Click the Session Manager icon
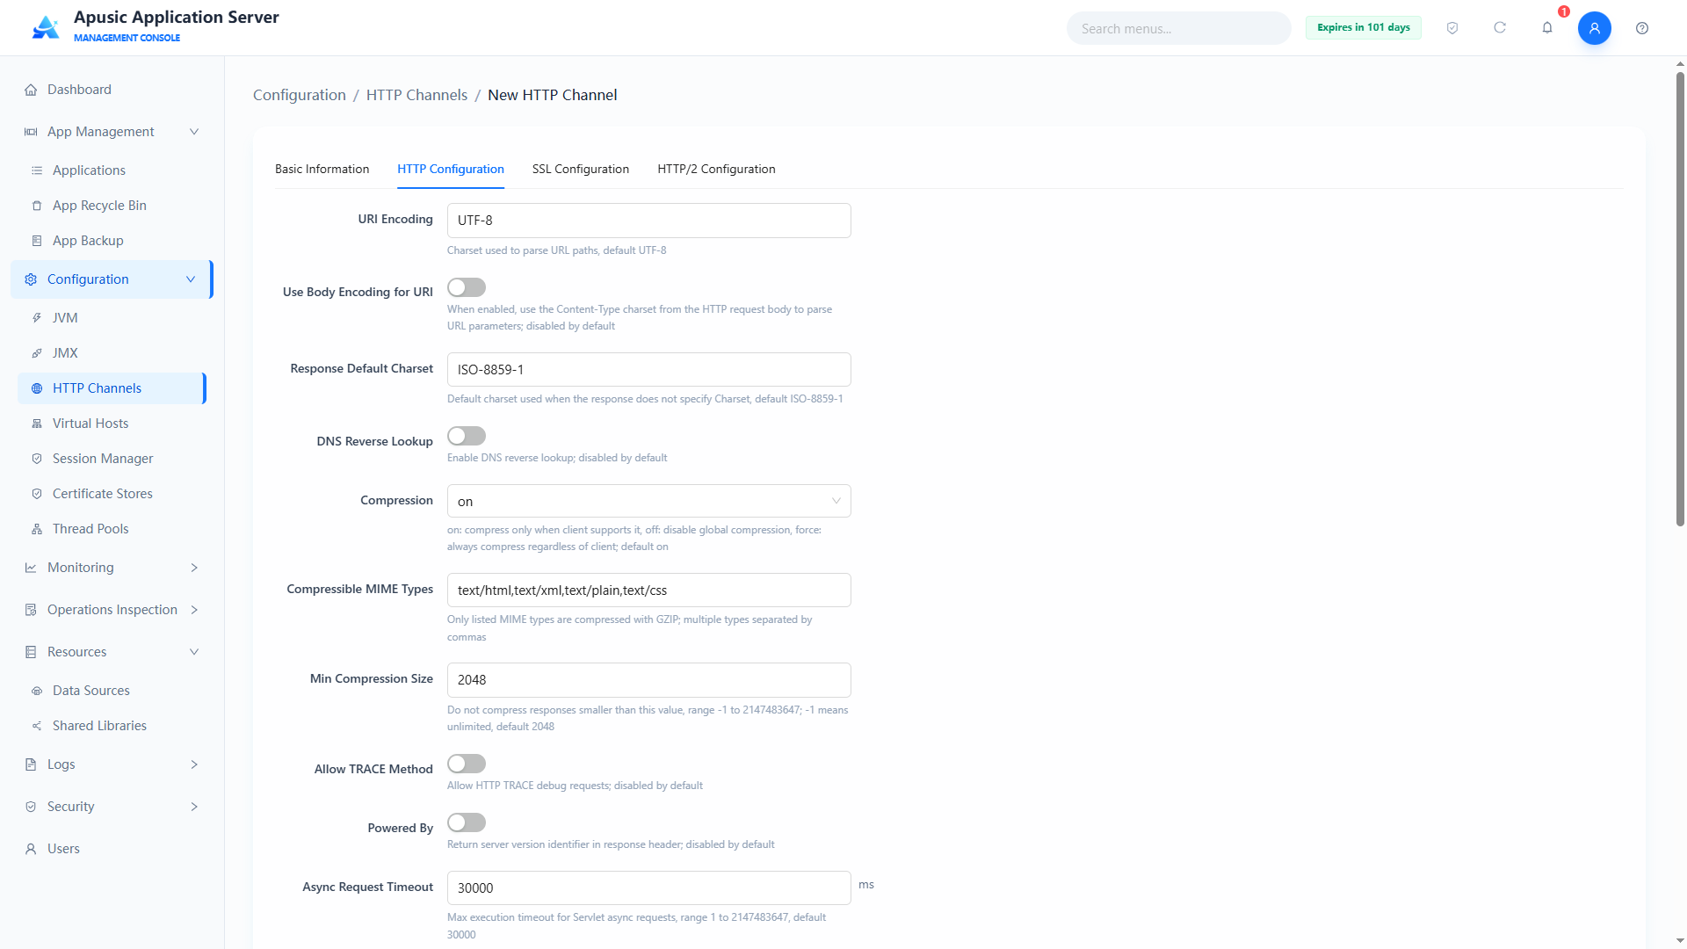The height and width of the screenshot is (949, 1687). 37,459
